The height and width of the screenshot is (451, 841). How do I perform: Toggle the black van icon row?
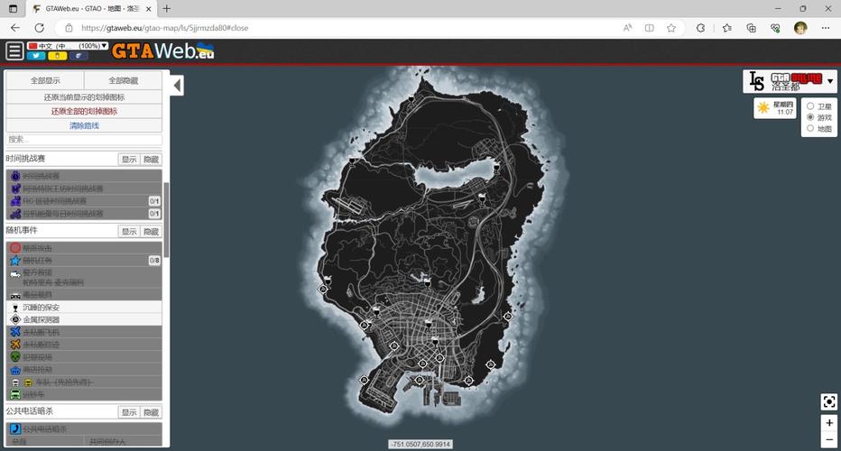click(x=84, y=295)
